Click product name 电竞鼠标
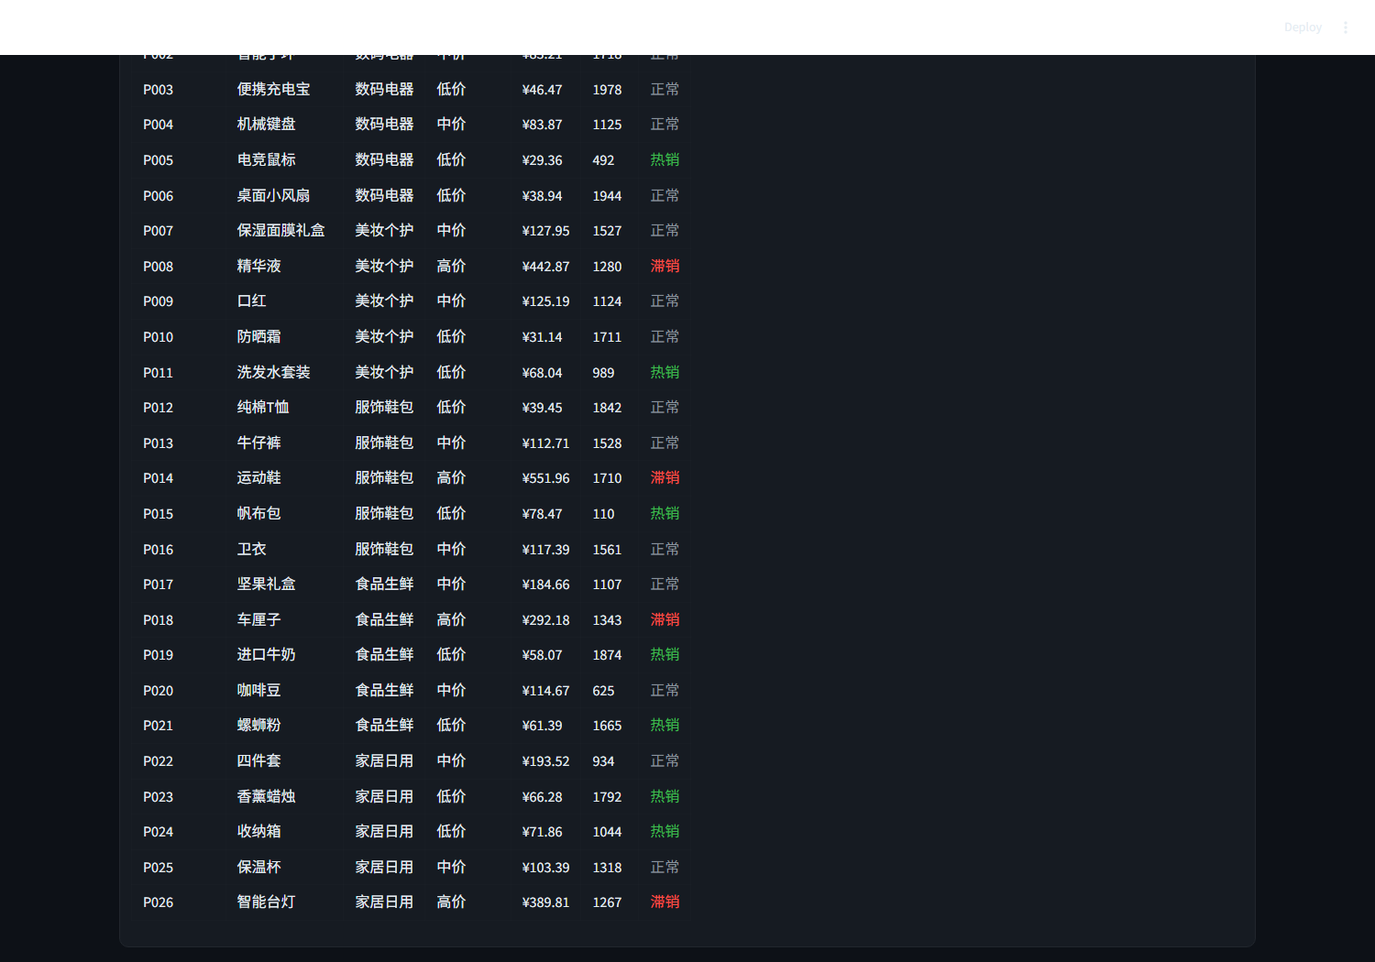This screenshot has height=962, width=1375. coord(266,160)
